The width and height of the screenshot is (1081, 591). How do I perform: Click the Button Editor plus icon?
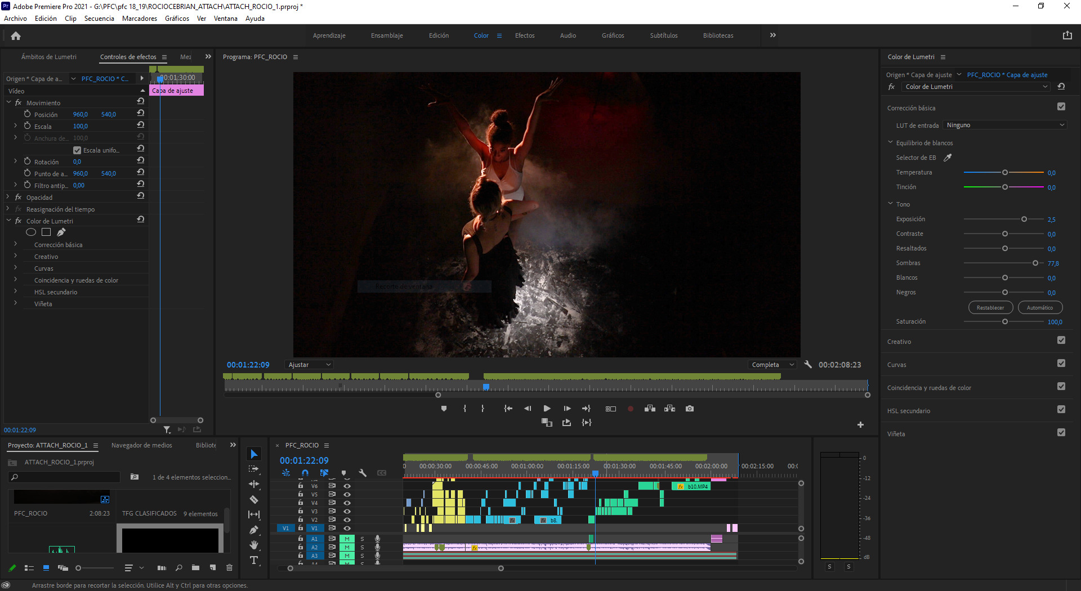(860, 425)
